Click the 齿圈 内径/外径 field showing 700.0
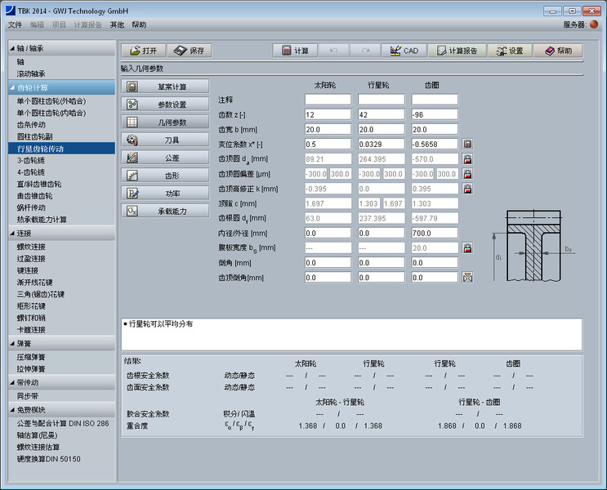Screen dimensions: 607x490 (434, 234)
